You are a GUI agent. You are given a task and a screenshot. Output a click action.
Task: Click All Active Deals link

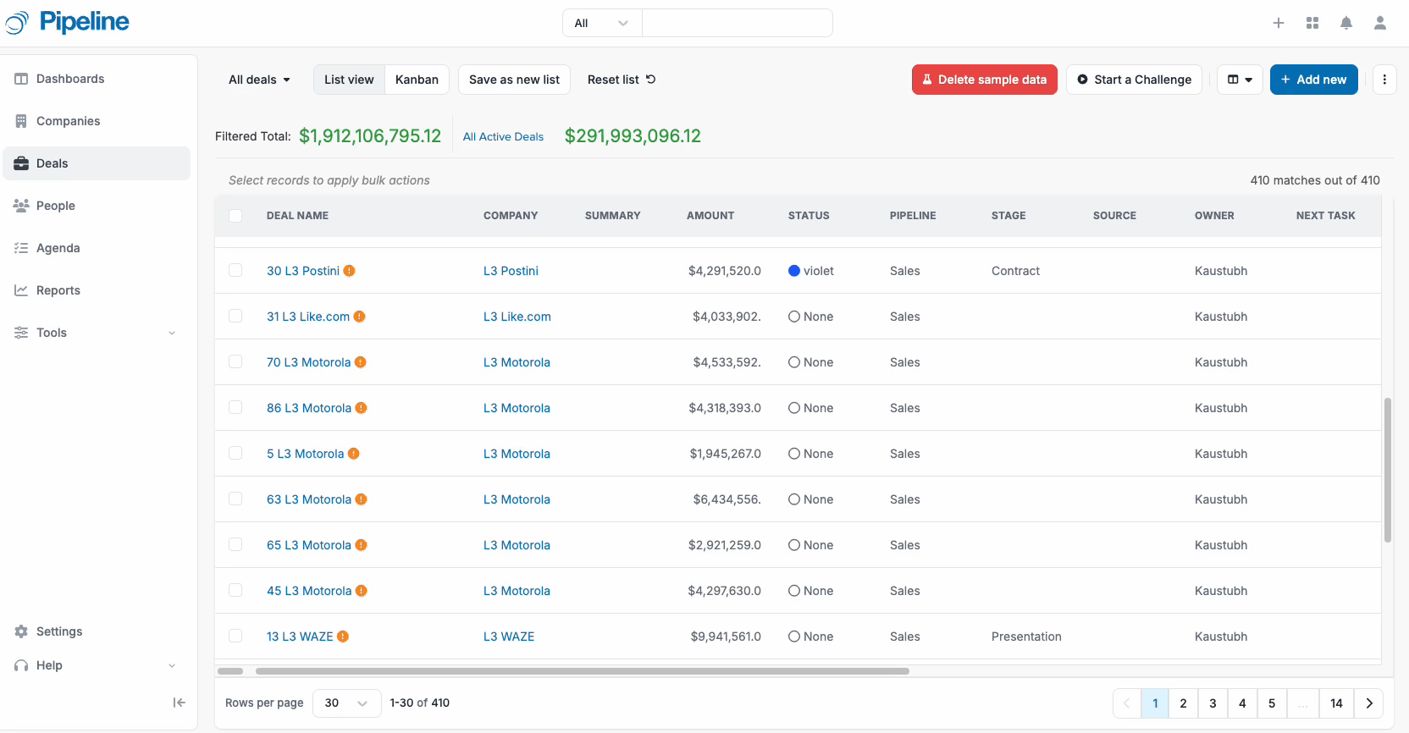[503, 136]
